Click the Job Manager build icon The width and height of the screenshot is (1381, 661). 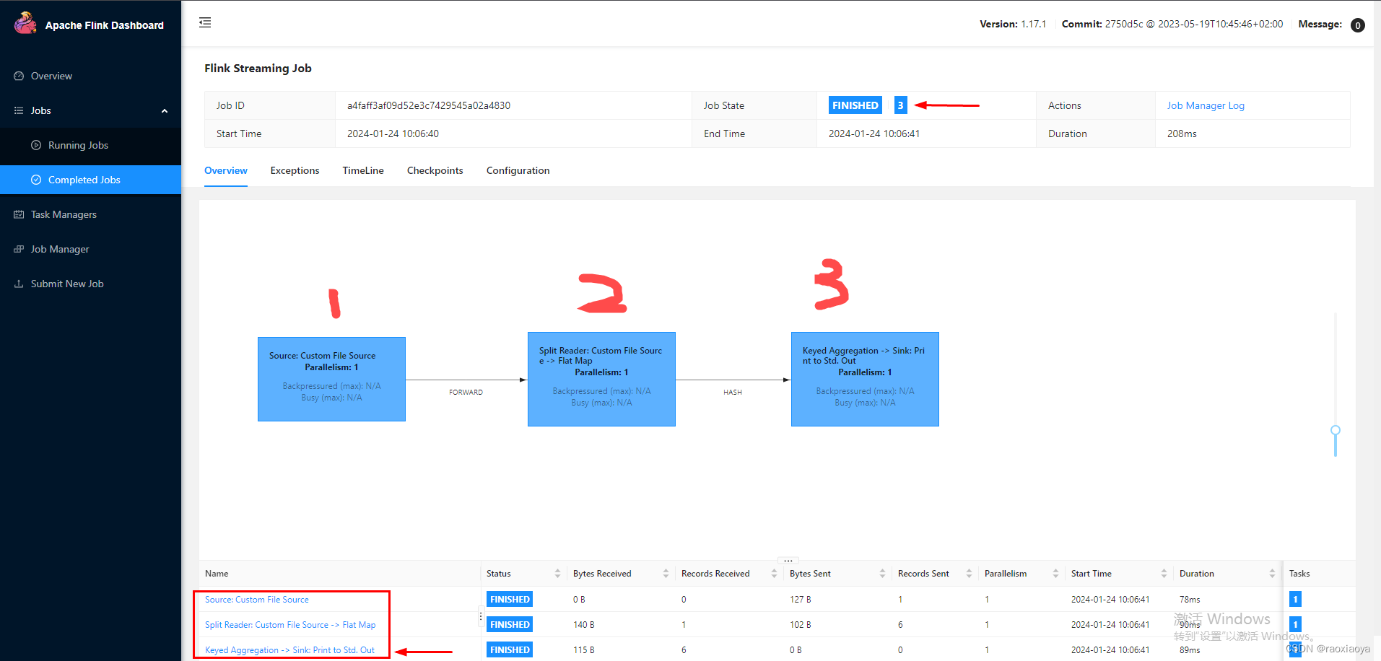(x=19, y=249)
